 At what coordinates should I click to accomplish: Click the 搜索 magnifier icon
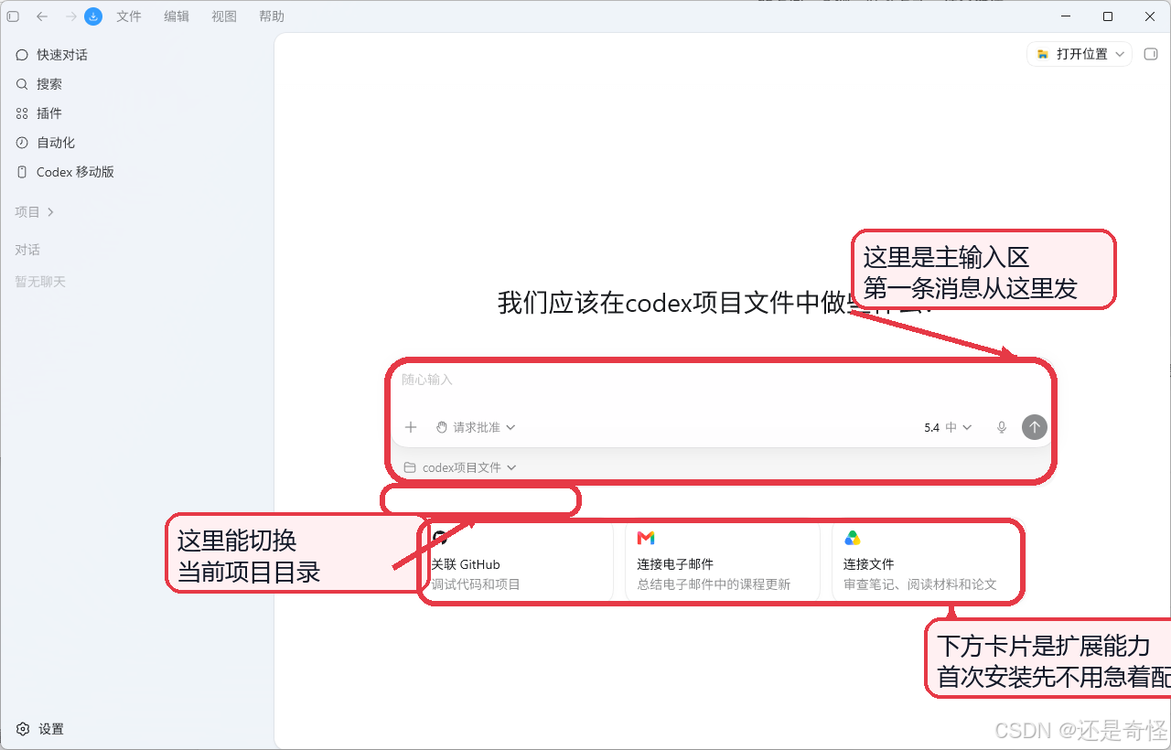[x=22, y=84]
